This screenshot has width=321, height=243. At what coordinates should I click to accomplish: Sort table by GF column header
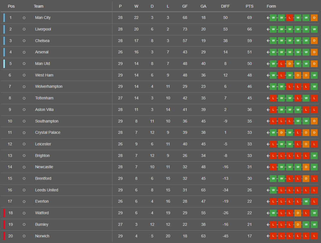185,6
